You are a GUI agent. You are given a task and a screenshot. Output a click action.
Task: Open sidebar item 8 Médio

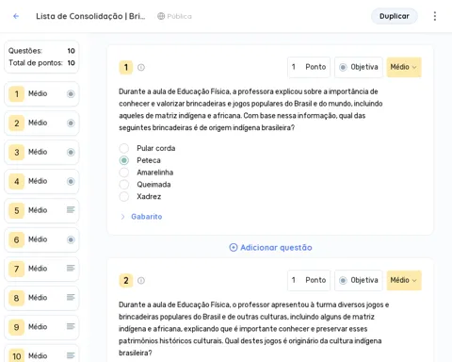(x=41, y=298)
